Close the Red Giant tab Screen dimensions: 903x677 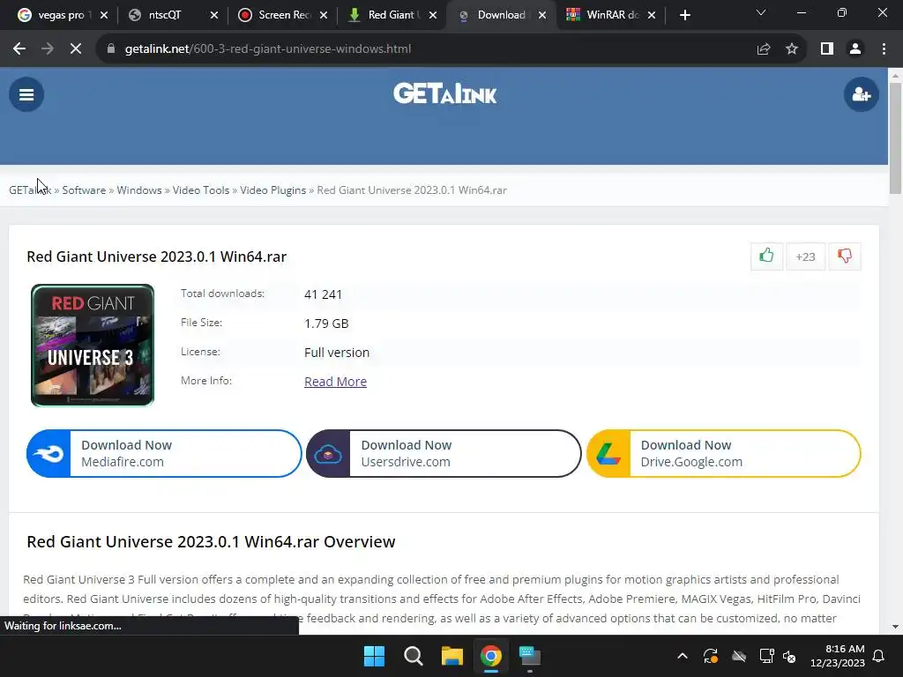tap(432, 15)
